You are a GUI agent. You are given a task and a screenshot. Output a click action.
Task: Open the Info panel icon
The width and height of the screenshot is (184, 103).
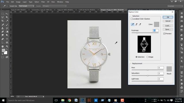182,17
